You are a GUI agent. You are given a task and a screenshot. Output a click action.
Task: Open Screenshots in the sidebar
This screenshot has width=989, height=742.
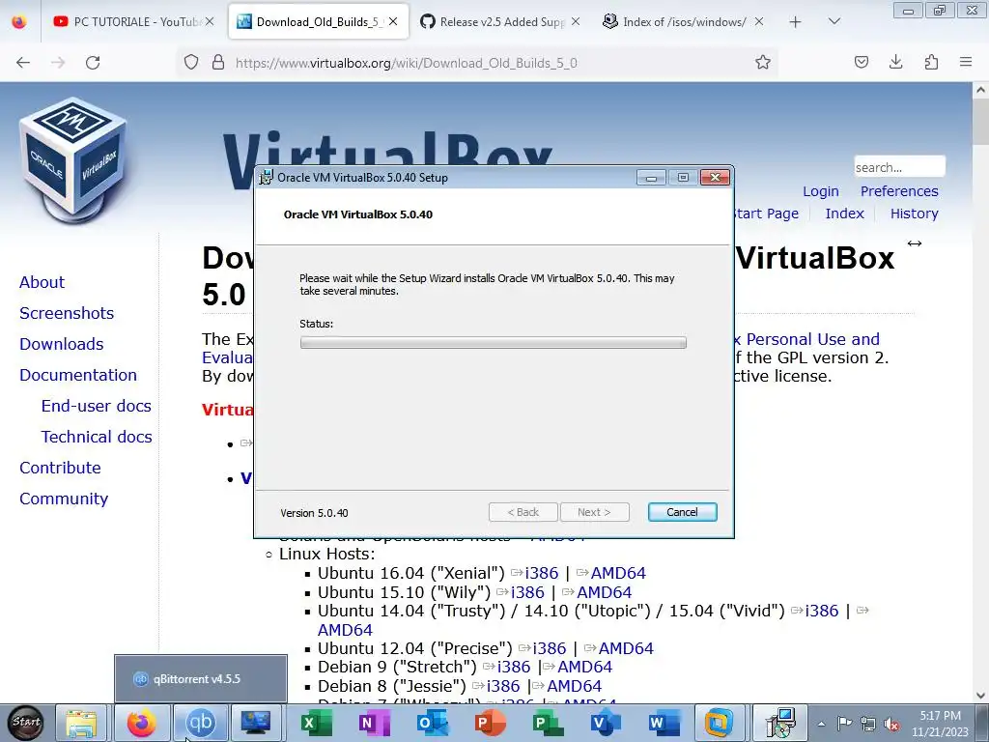pos(67,313)
